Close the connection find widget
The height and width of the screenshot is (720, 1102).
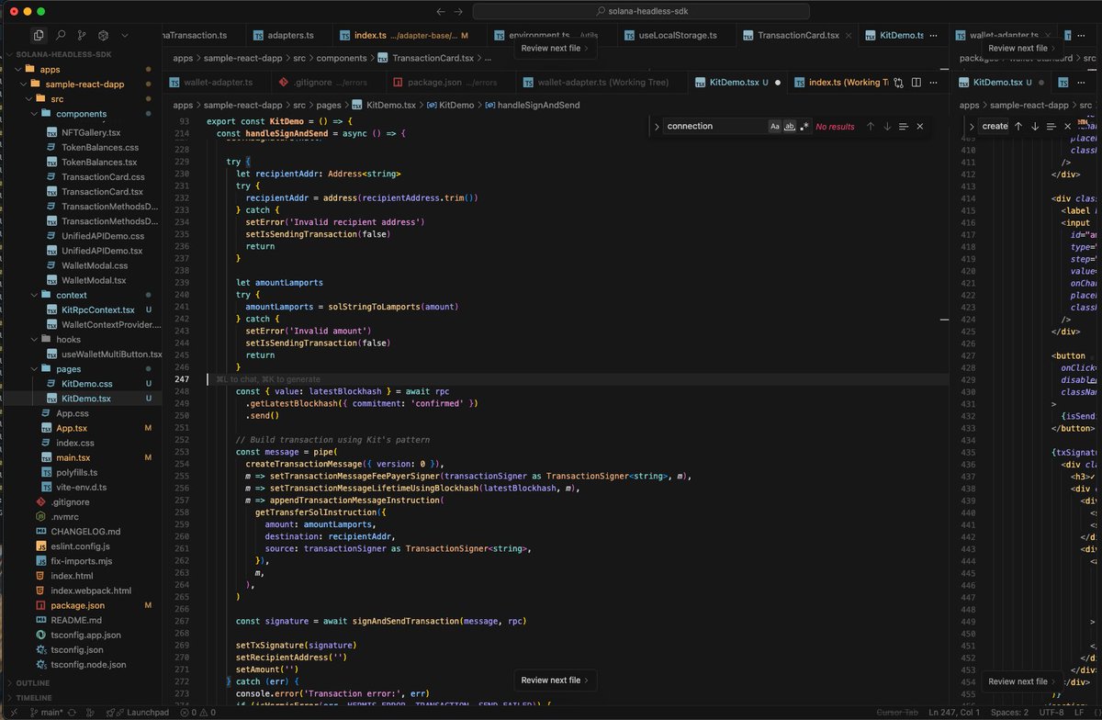click(920, 126)
